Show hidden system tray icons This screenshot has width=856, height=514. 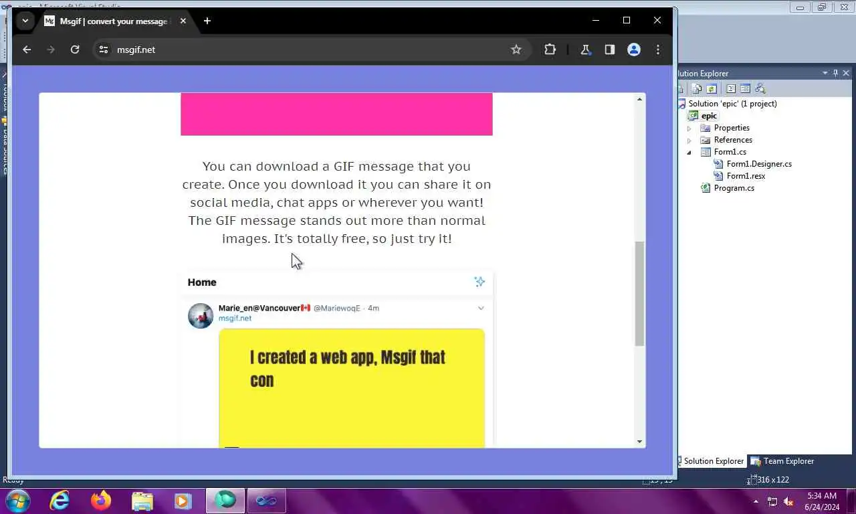pos(756,501)
